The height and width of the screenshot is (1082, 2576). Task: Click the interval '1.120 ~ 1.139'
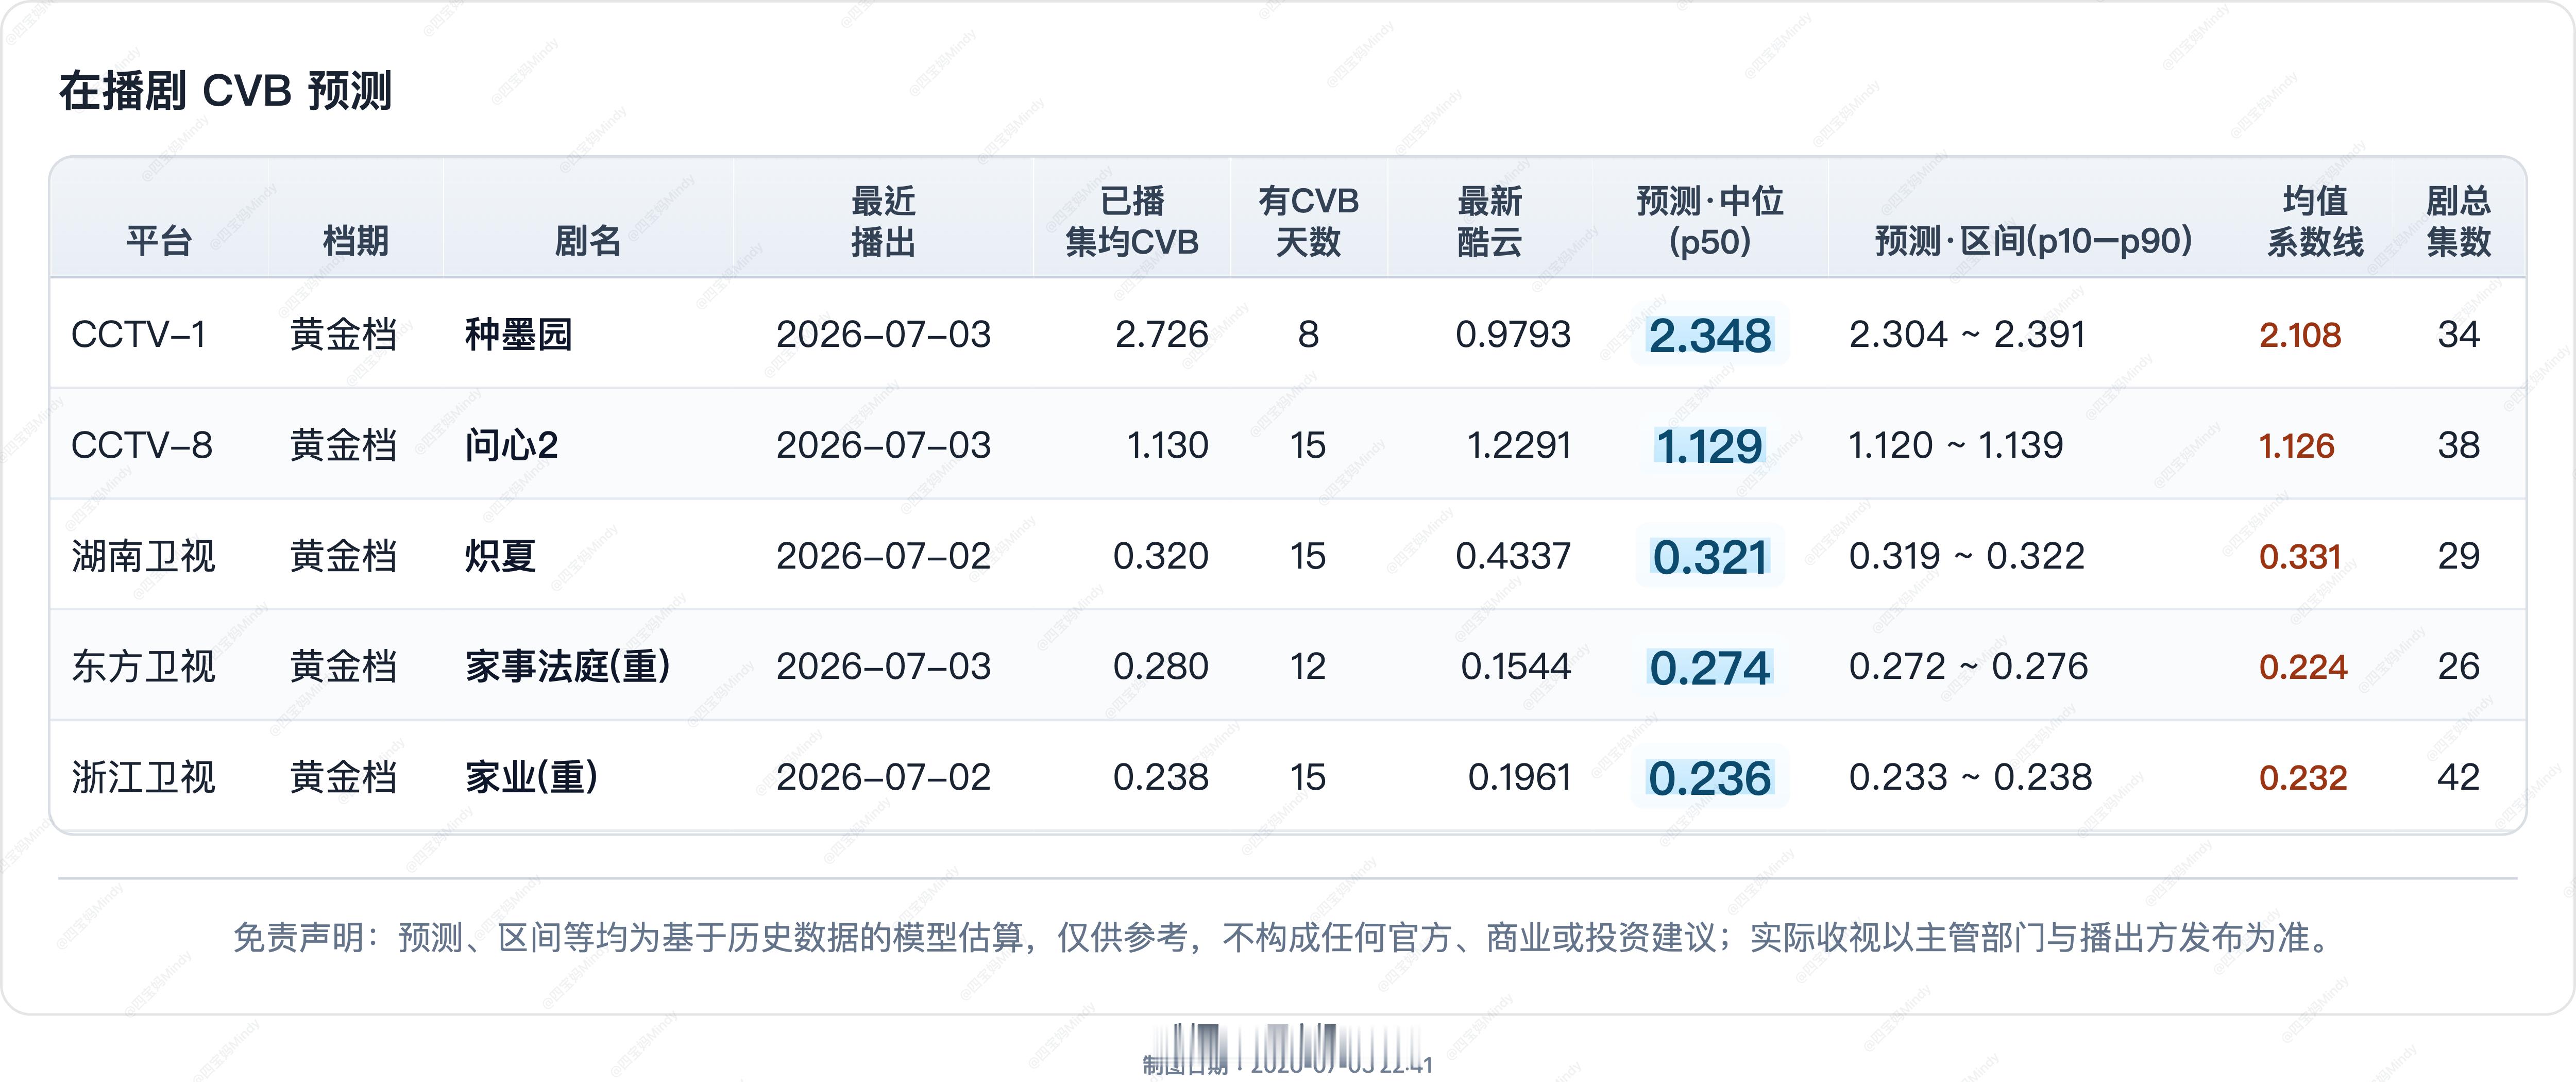1956,445
